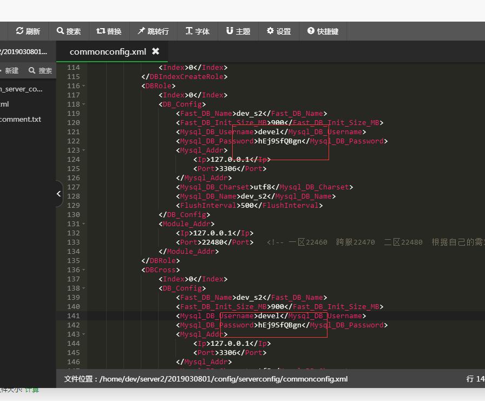Screen dimensions: 485x401
Task: Open the comment.txt file in sidebar
Action: (21, 120)
